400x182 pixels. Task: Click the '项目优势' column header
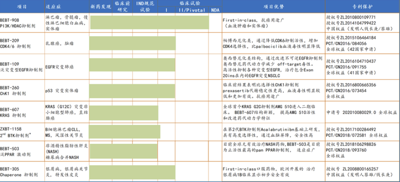(x=273, y=7)
